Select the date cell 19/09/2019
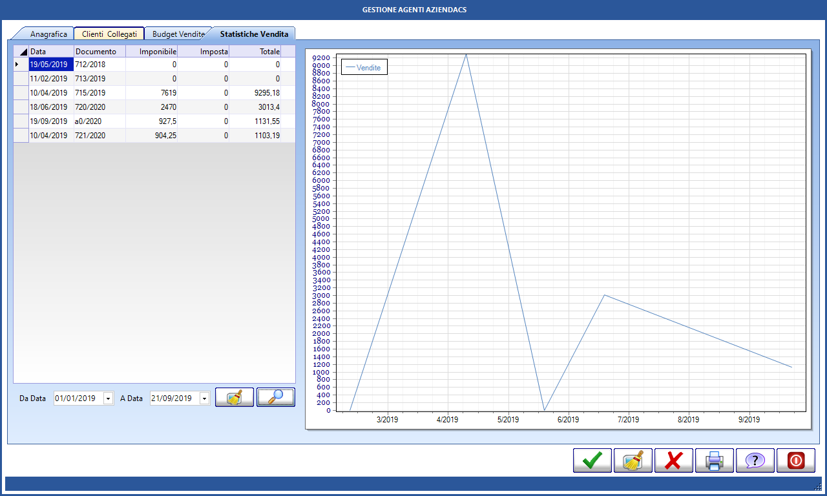This screenshot has width=827, height=496. tap(51, 121)
